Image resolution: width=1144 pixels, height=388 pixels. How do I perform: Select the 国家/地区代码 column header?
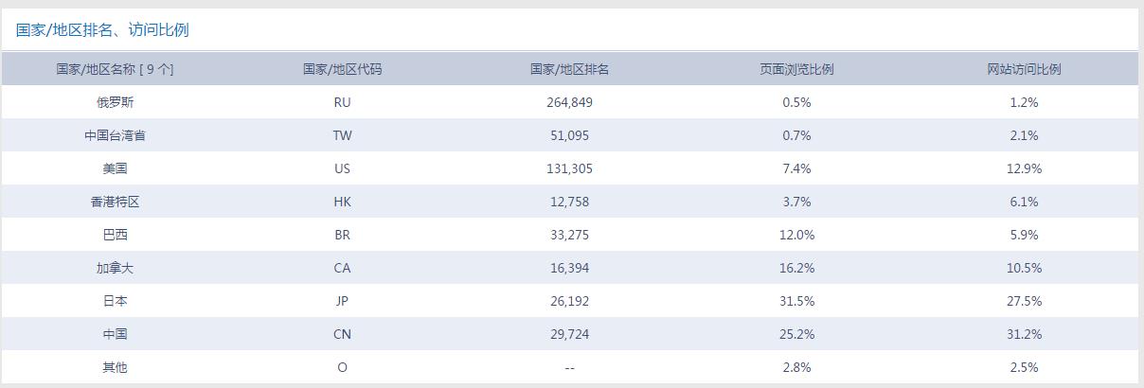click(x=342, y=69)
